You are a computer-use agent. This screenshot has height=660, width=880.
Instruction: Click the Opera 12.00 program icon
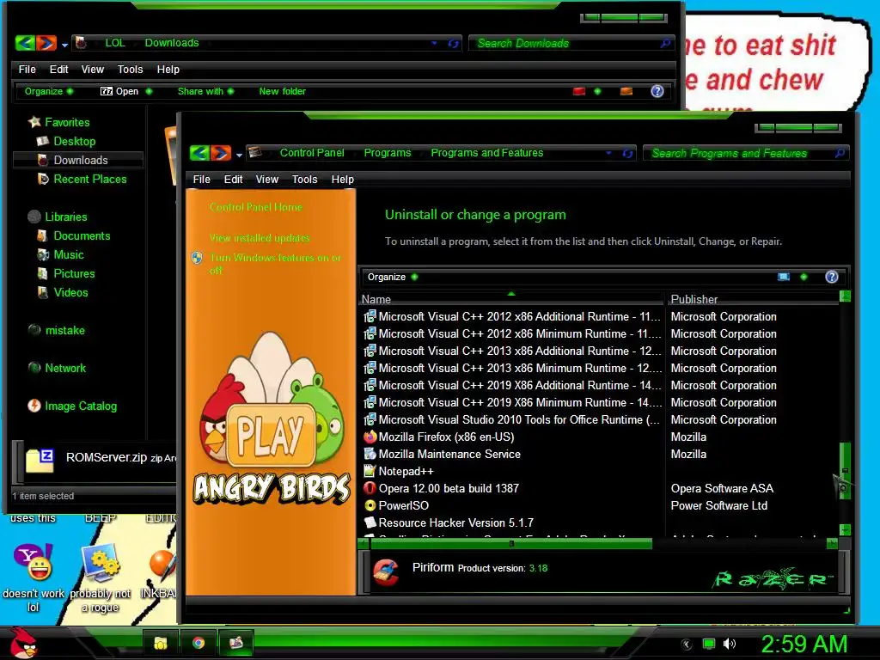click(x=370, y=488)
